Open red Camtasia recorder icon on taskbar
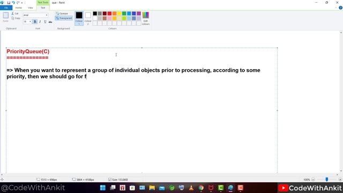 coord(241,188)
